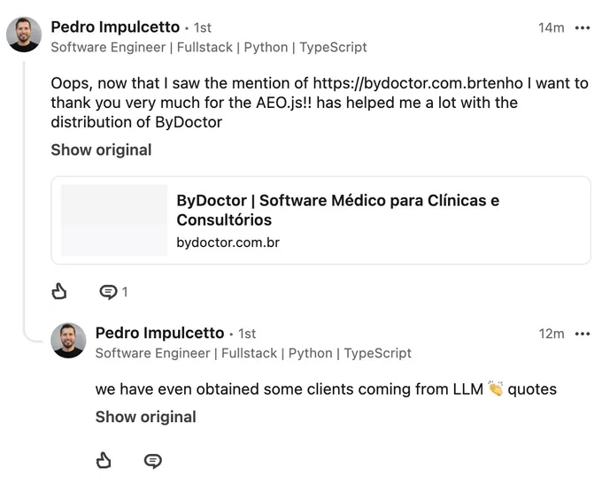The image size is (602, 484).
Task: Click the bydoctor.com.br domain in the preview card
Action: click(x=228, y=242)
